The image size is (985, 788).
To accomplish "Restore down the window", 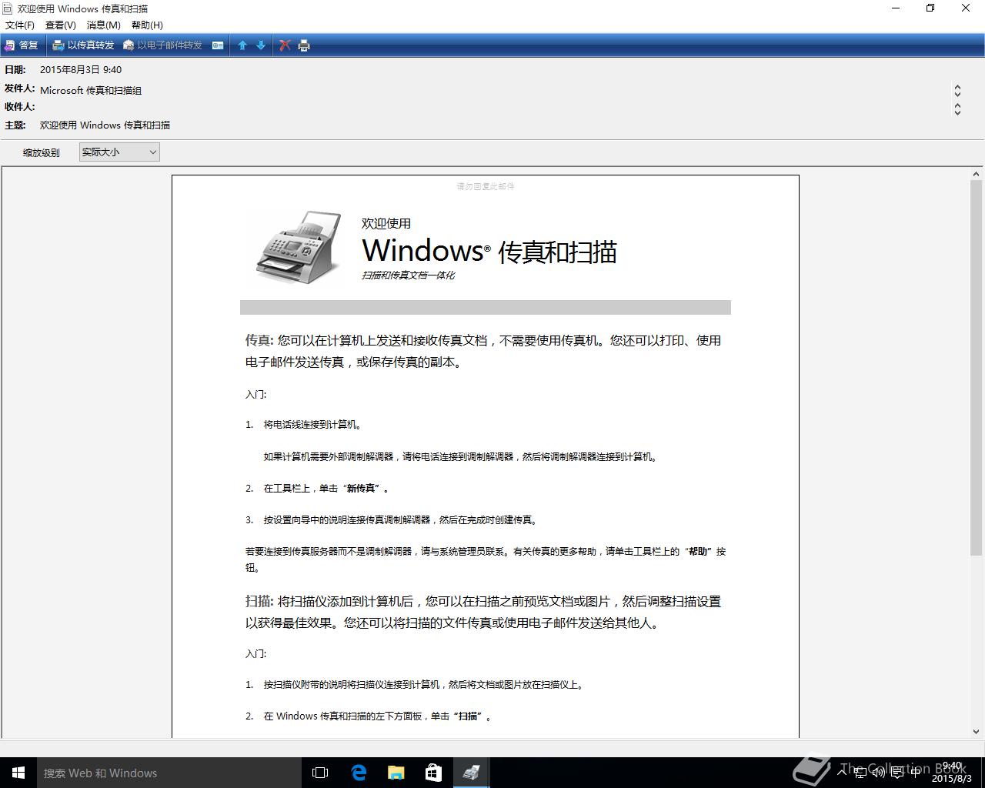I will point(930,8).
